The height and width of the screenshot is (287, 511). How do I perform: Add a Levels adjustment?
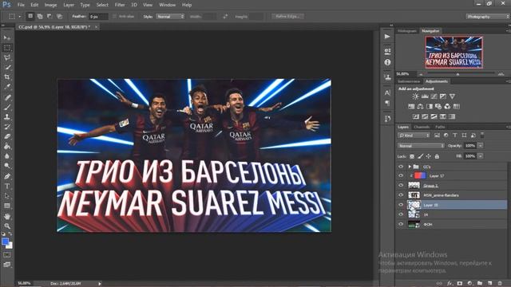click(425, 96)
